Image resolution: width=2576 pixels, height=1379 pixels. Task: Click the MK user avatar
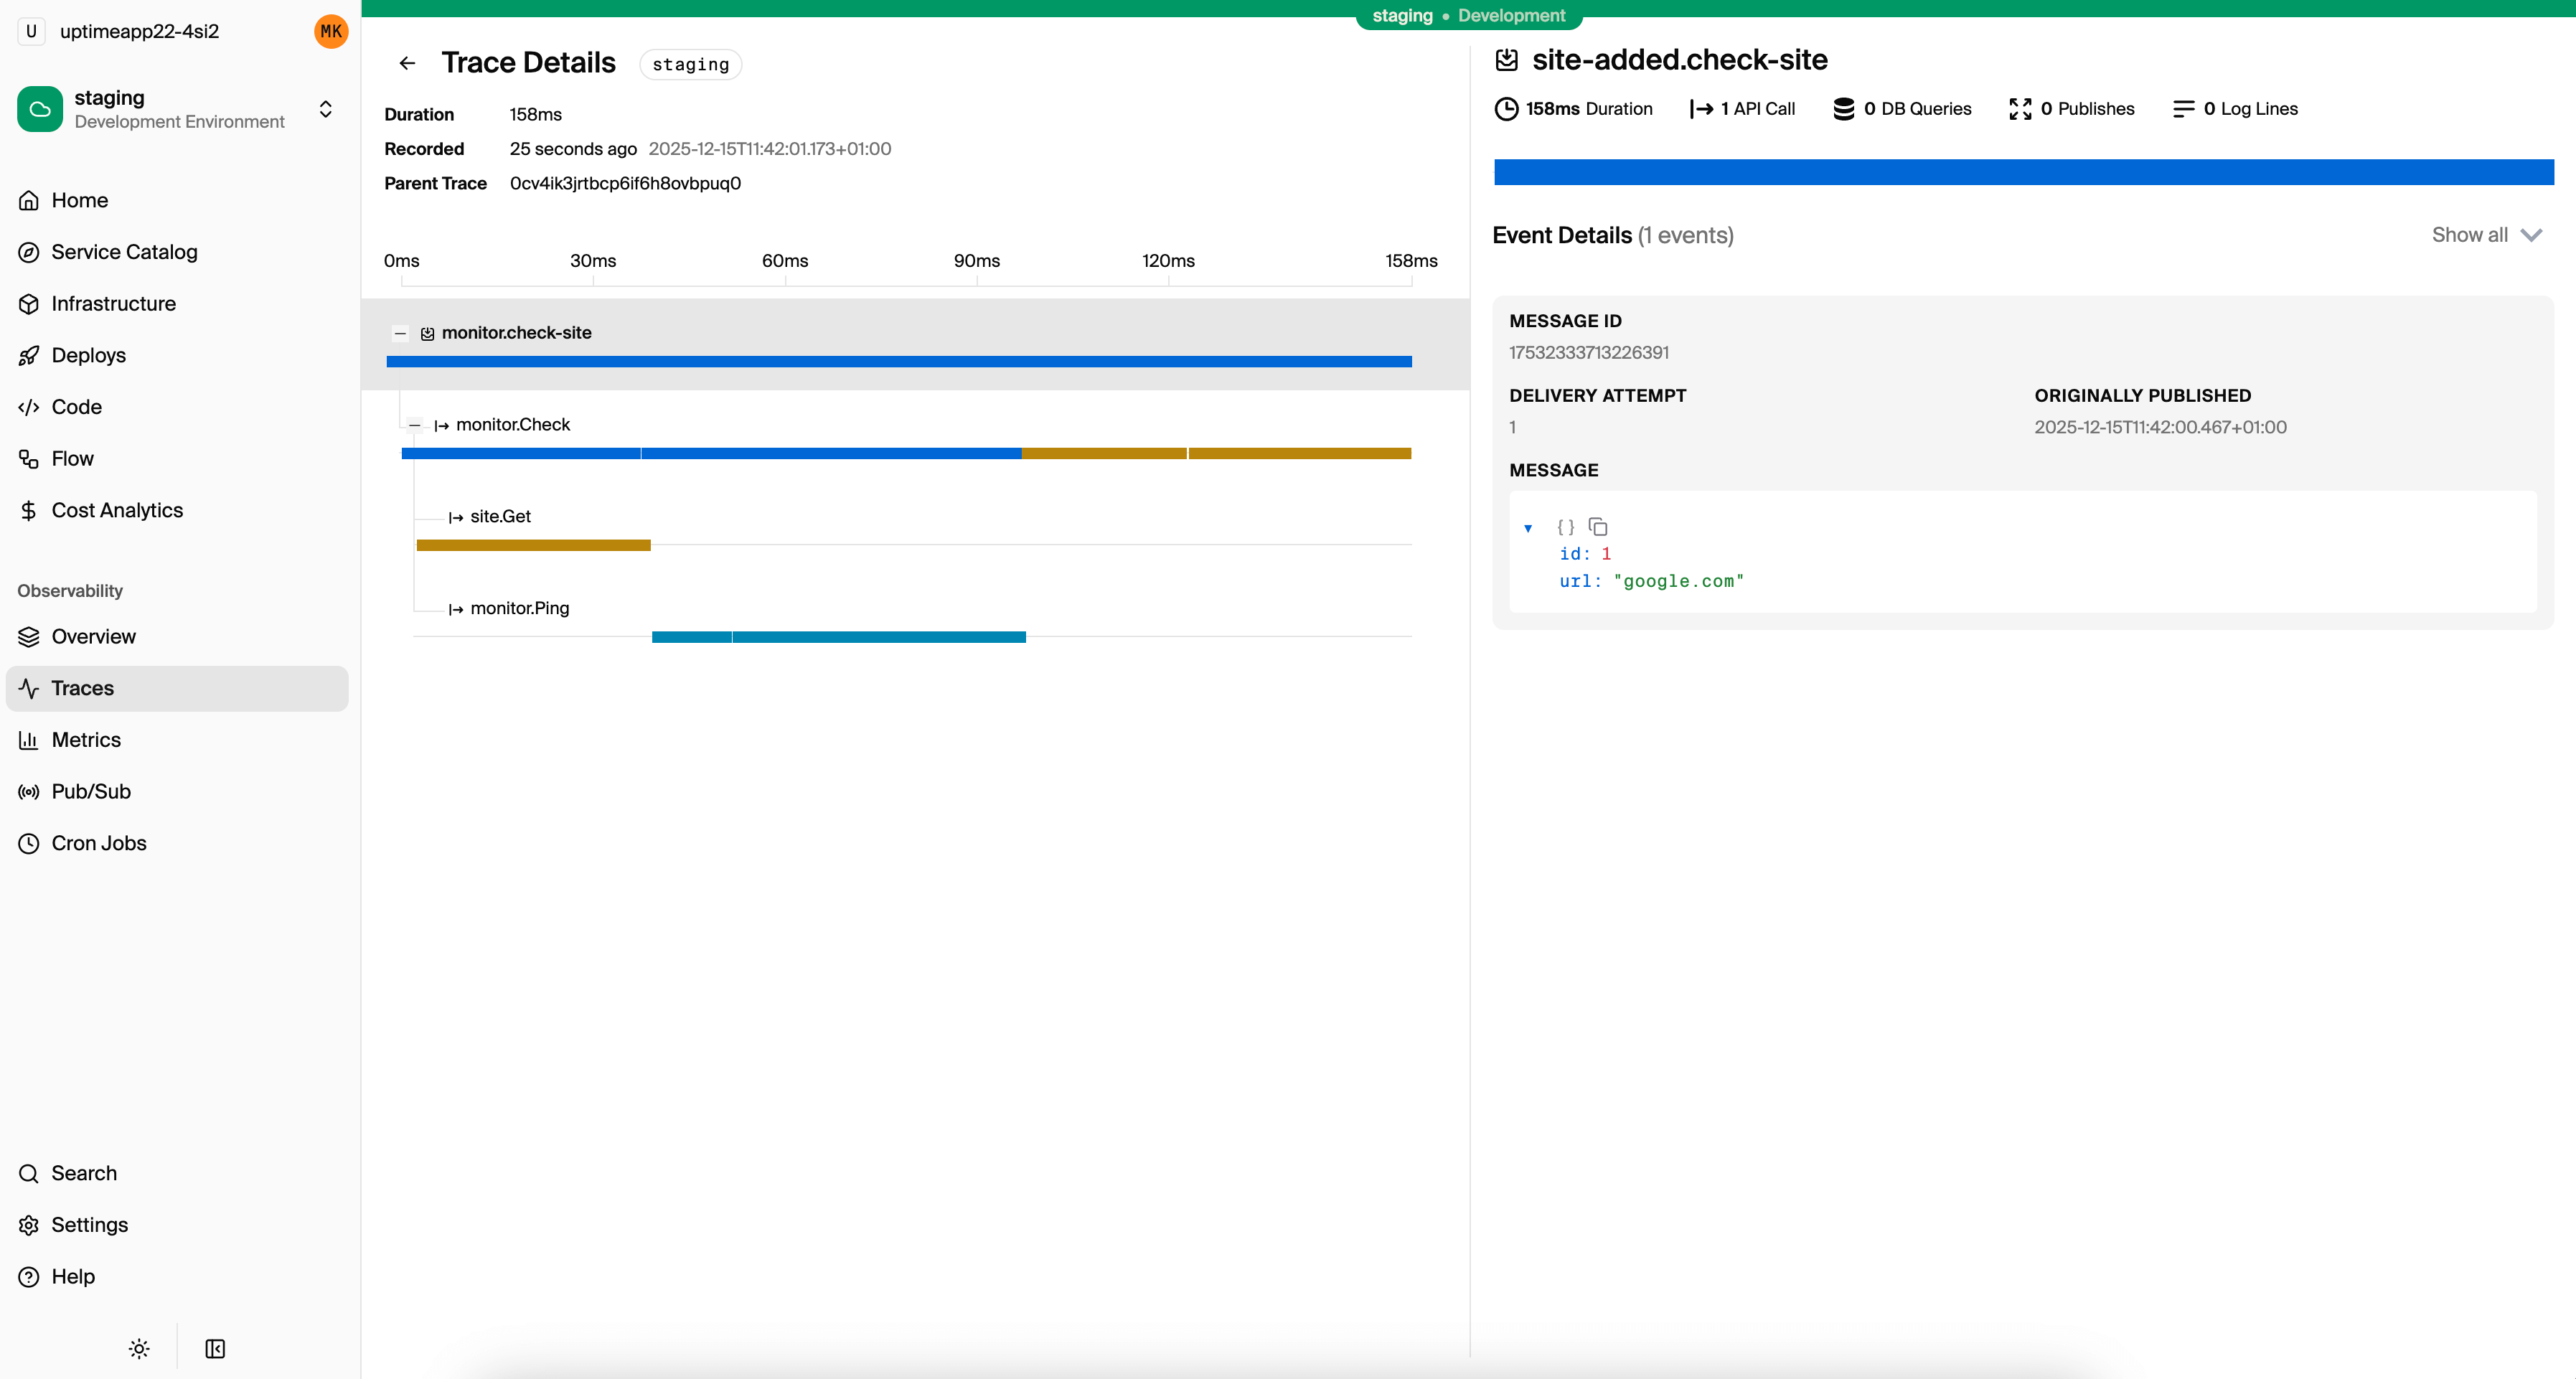(331, 31)
